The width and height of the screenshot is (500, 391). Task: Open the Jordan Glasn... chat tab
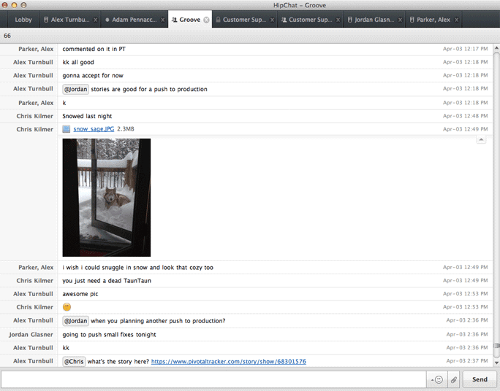(x=373, y=20)
